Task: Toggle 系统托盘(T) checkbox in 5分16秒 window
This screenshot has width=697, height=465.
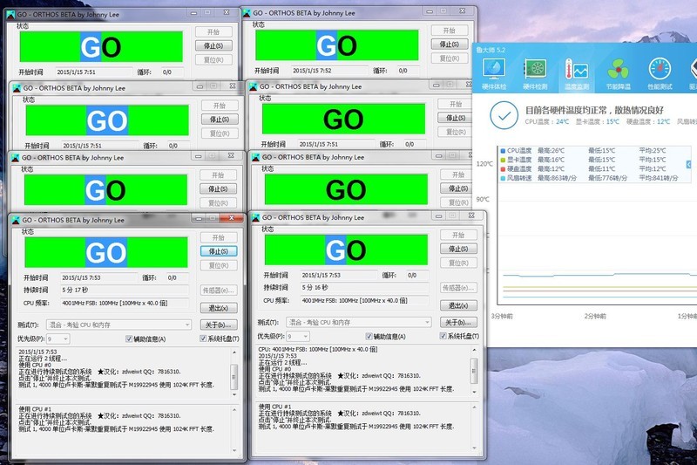Action: 443,336
